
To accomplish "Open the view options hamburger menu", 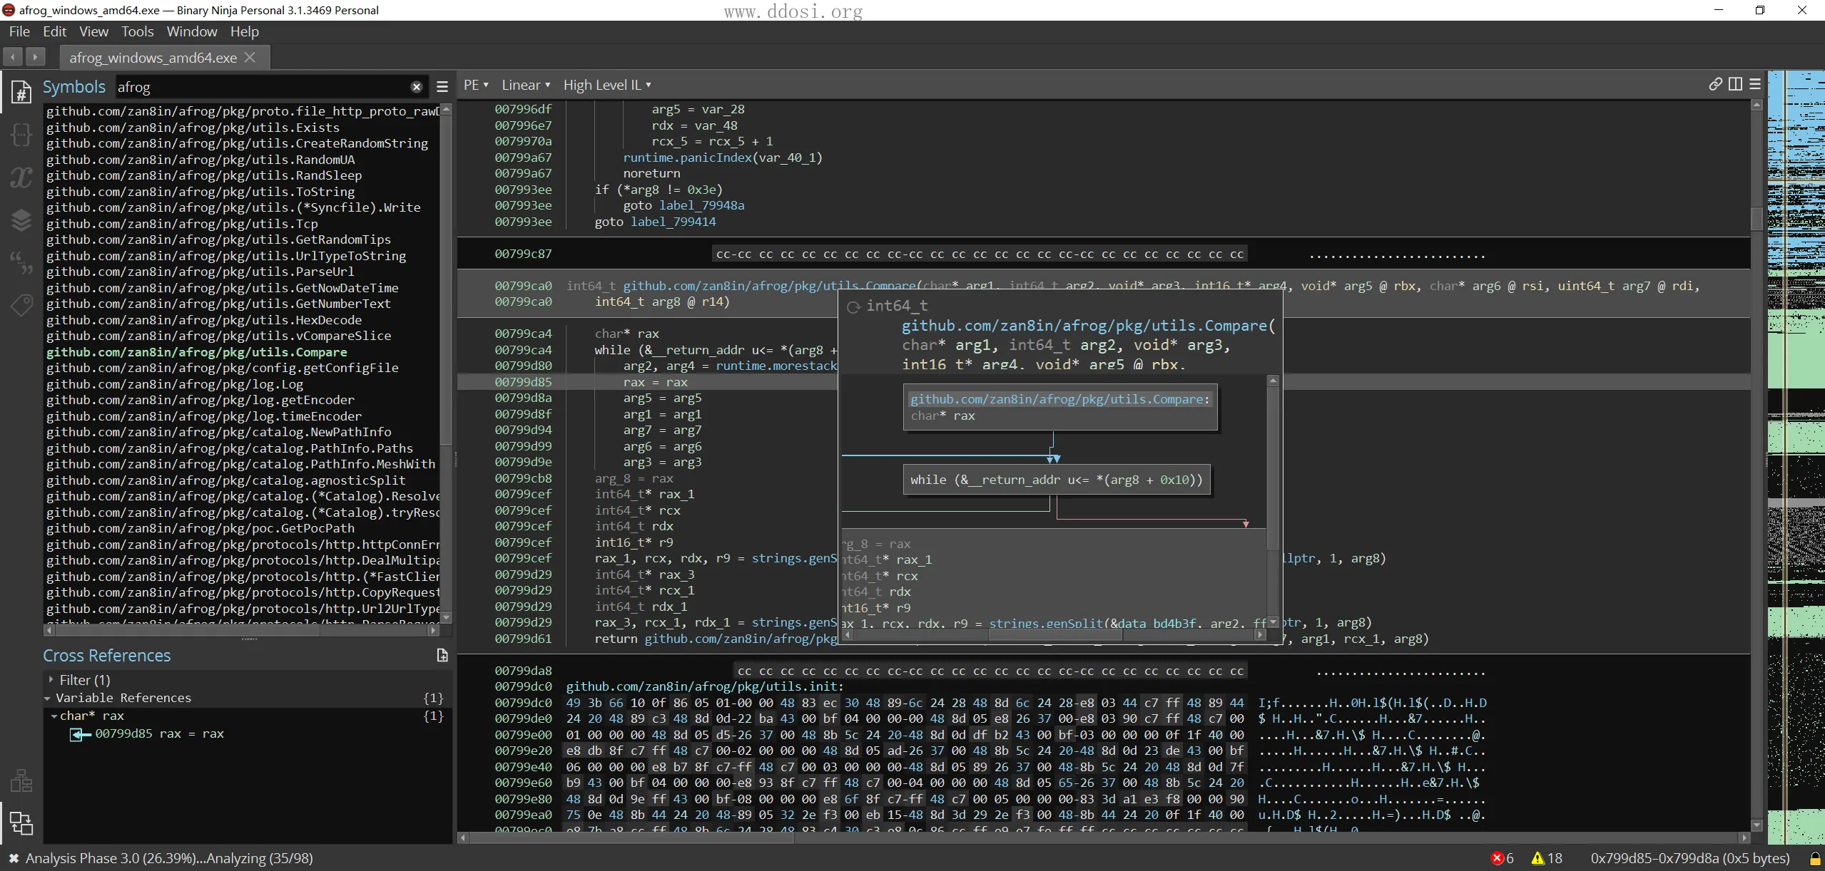I will (1755, 84).
